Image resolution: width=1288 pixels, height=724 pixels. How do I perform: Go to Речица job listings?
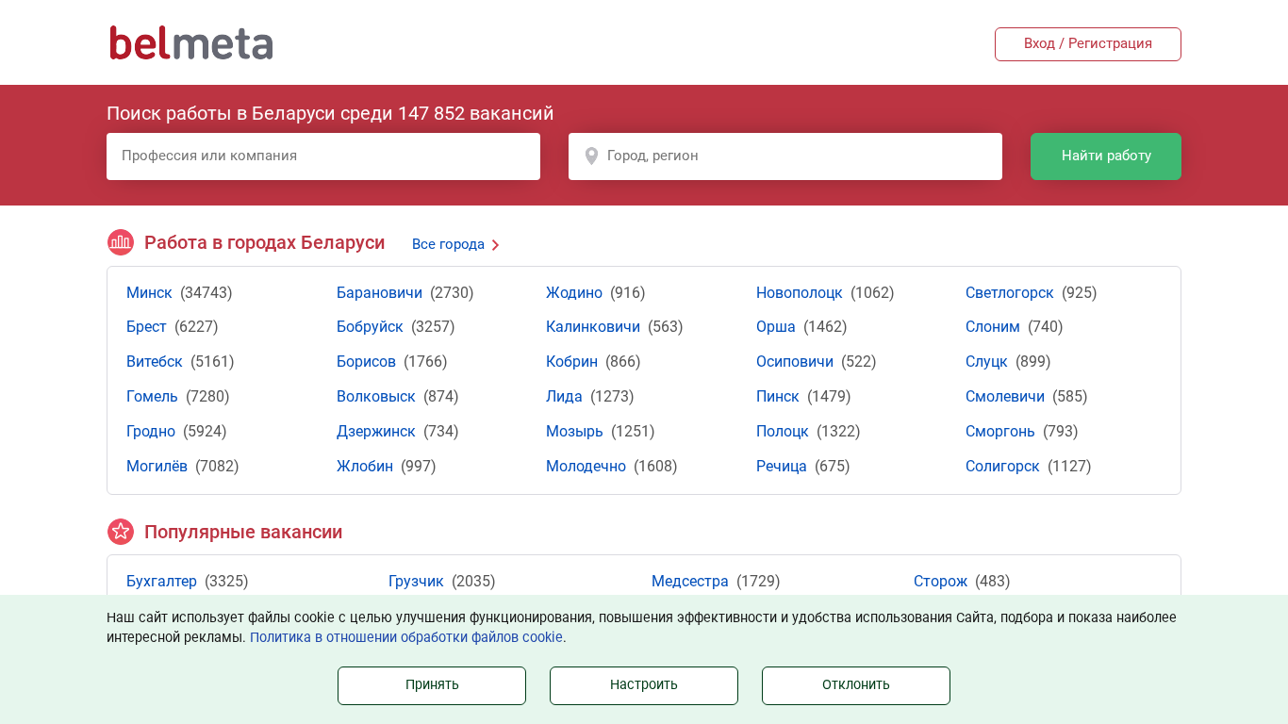point(782,467)
